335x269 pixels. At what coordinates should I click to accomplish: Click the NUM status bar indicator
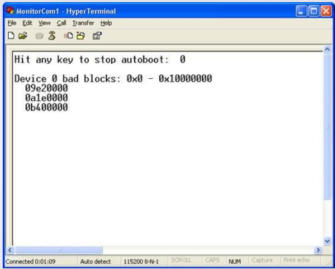coord(235,261)
